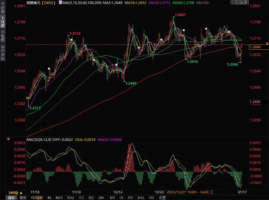Switch indicator to RSI
The width and height of the screenshot is (269, 200).
tap(112, 198)
